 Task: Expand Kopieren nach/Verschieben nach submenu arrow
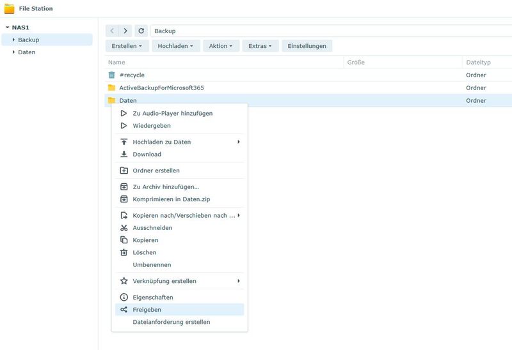pyautogui.click(x=239, y=215)
